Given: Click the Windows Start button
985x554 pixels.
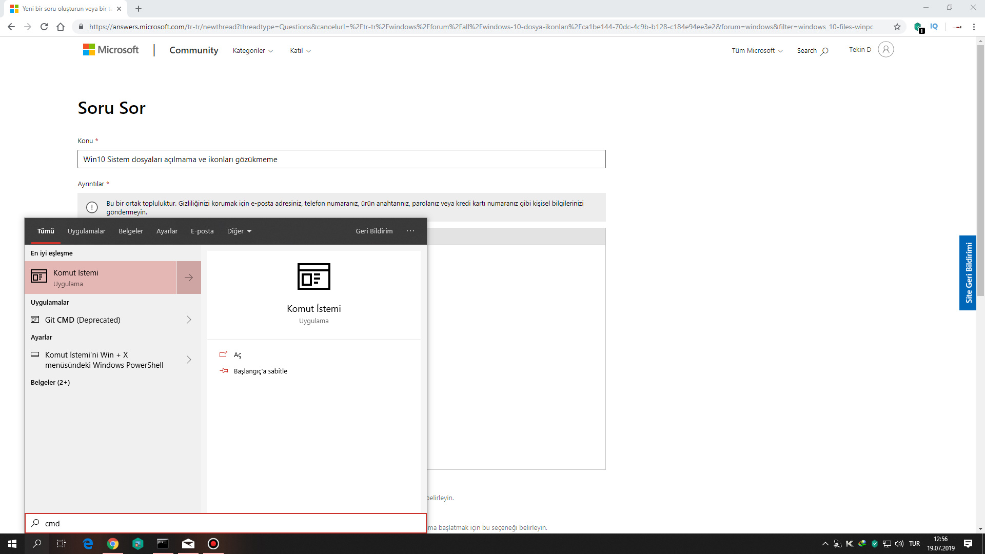Looking at the screenshot, I should [12, 544].
